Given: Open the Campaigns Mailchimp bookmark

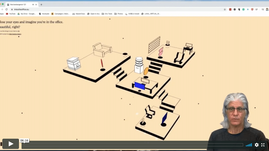Looking at the screenshot, I should click(61, 14).
